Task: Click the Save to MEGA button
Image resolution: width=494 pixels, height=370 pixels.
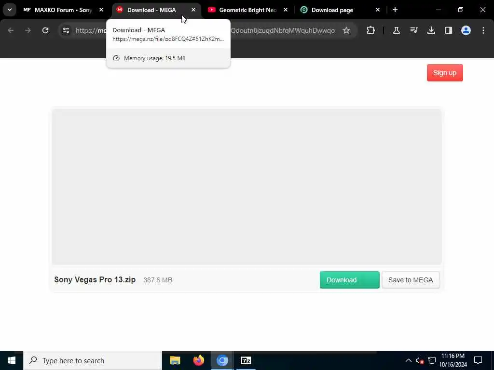Action: [411, 280]
